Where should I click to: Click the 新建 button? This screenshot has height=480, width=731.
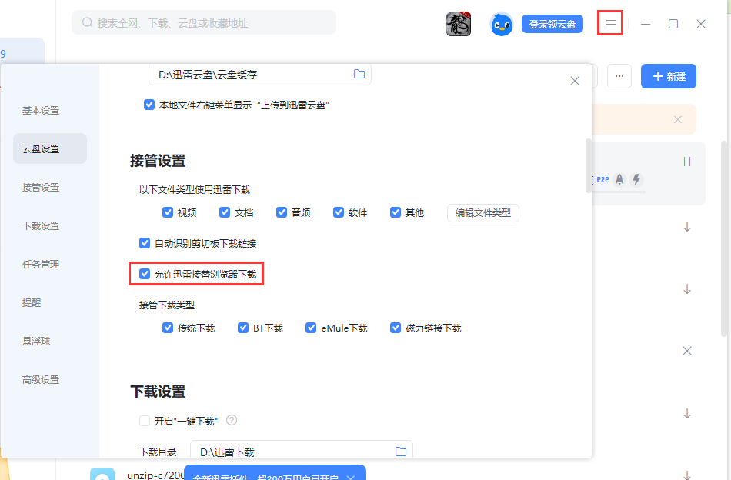[669, 76]
